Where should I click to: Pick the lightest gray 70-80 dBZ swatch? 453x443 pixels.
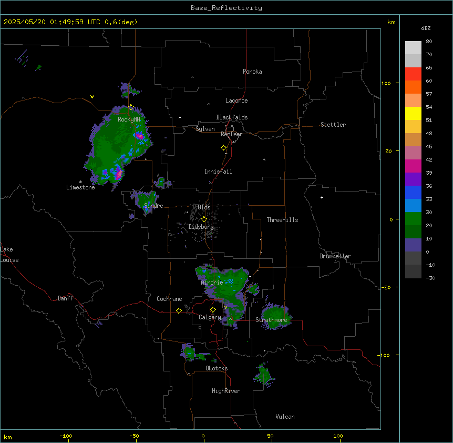[x=413, y=47]
